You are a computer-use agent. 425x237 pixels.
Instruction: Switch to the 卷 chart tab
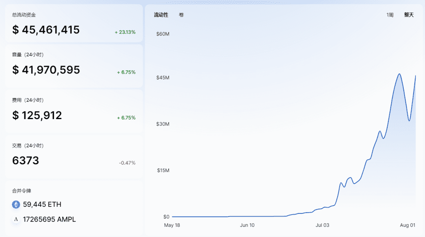181,15
